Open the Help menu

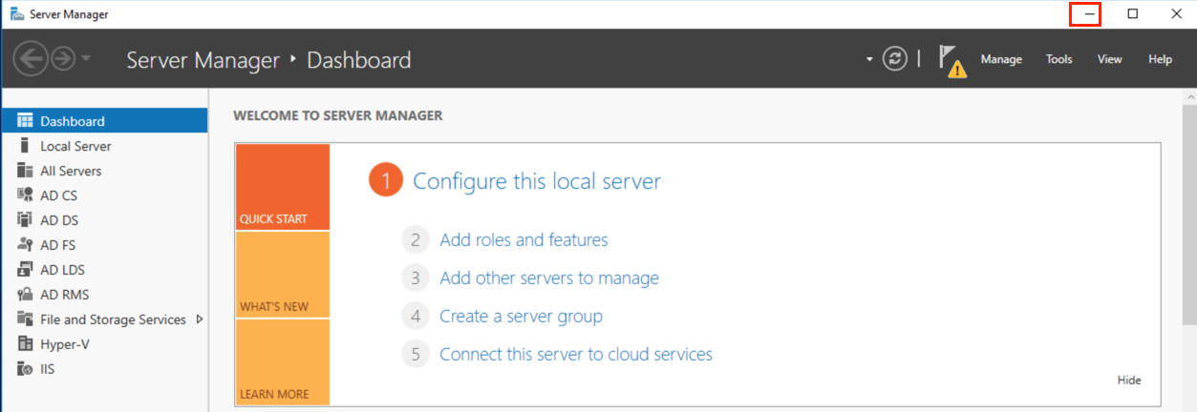tap(1160, 59)
